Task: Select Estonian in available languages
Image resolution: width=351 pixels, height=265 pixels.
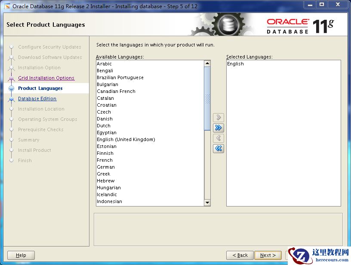Action: (x=150, y=146)
